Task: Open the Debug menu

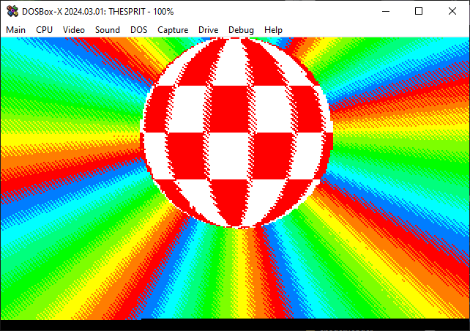Action: pos(241,29)
